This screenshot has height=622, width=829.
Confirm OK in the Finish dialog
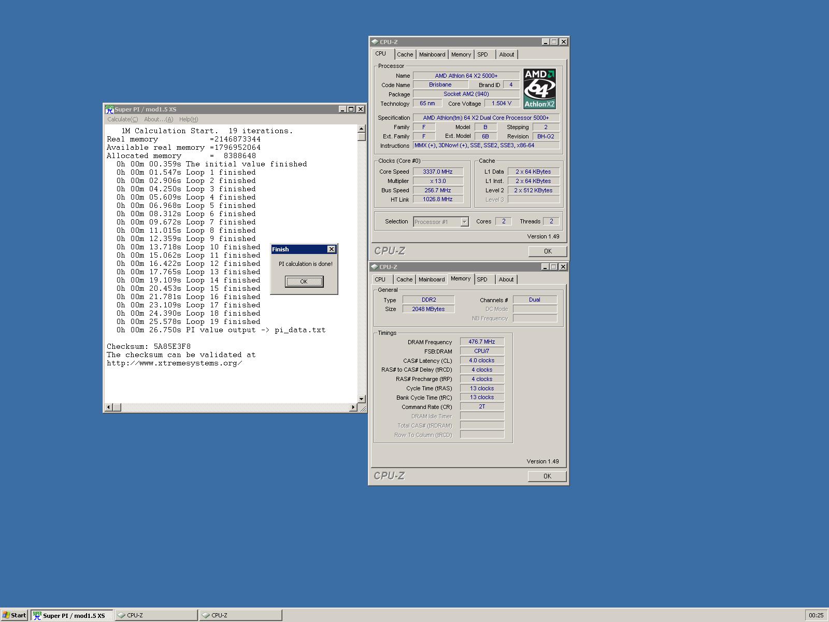(x=304, y=281)
